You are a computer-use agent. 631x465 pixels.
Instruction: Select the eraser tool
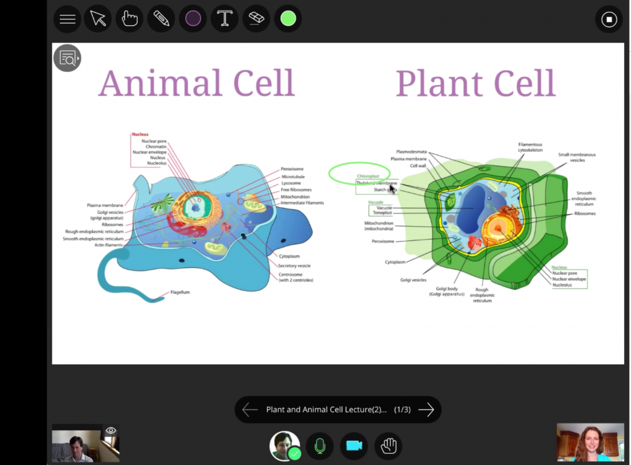coord(256,19)
